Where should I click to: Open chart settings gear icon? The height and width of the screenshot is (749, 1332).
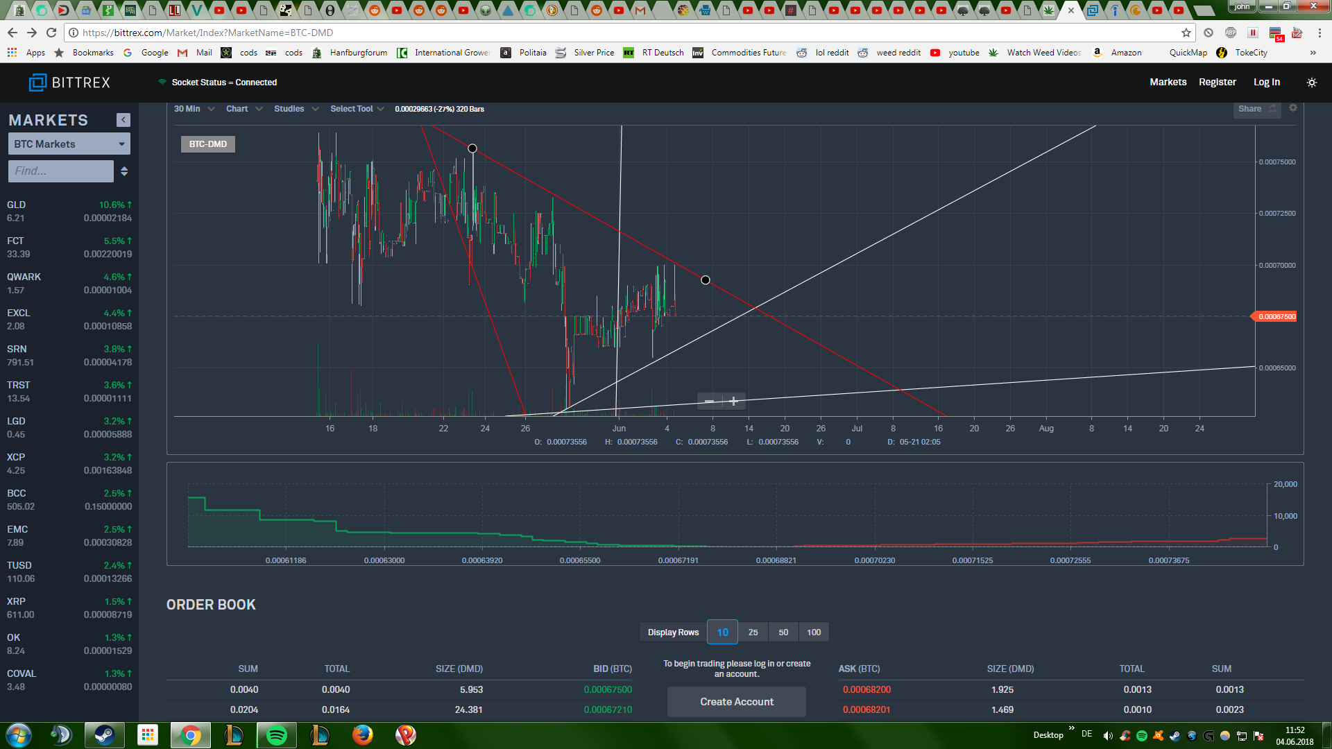pos(1292,108)
